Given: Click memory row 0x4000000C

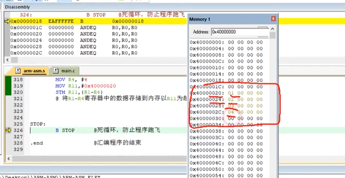Looking at the screenshot, I should 226,61.
